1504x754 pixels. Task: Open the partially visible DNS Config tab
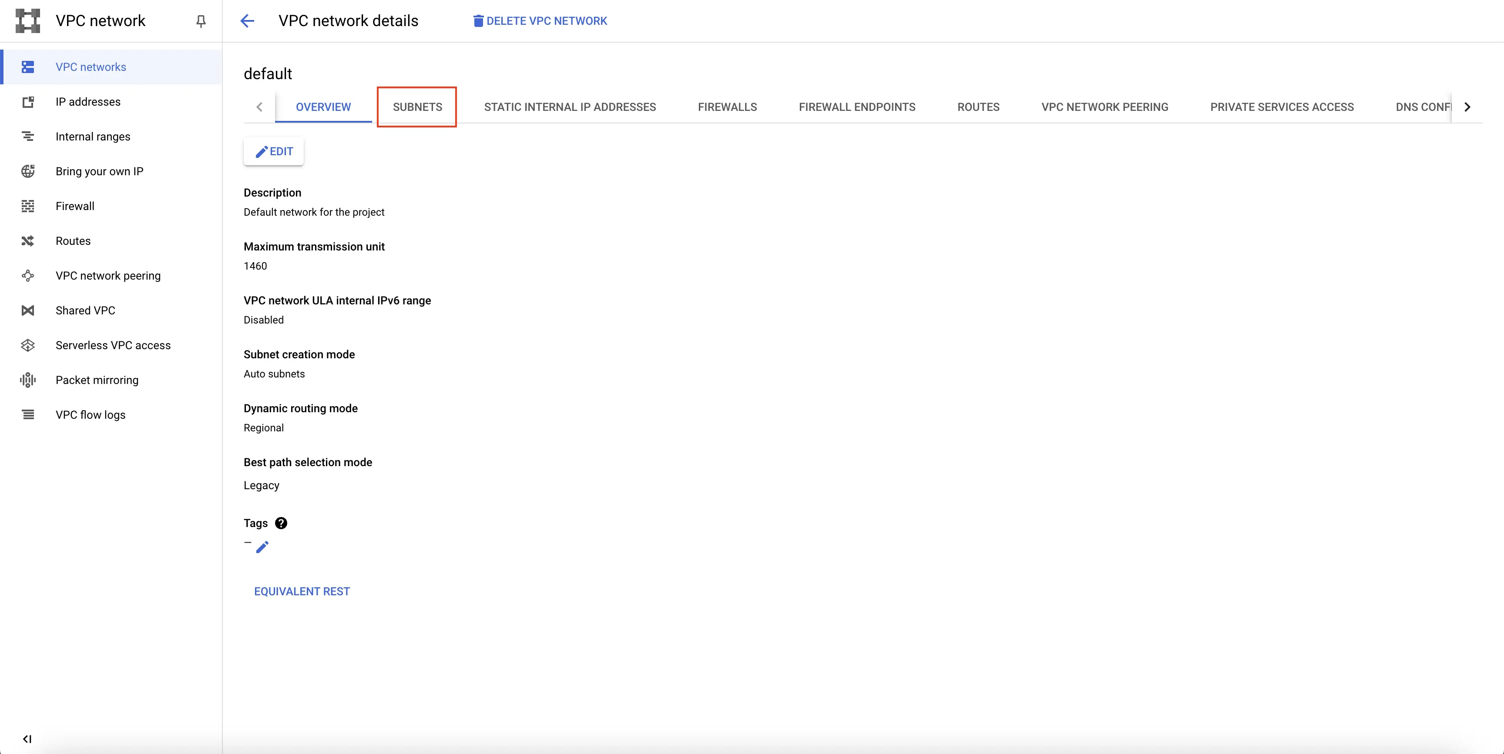(x=1423, y=107)
